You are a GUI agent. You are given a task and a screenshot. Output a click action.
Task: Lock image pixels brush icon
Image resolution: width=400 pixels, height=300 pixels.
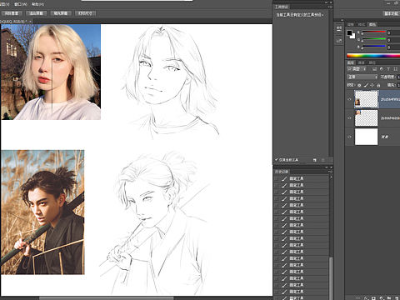click(x=366, y=85)
